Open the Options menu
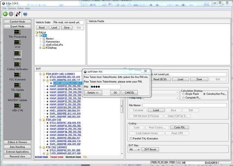The image size is (233, 166). (12, 8)
